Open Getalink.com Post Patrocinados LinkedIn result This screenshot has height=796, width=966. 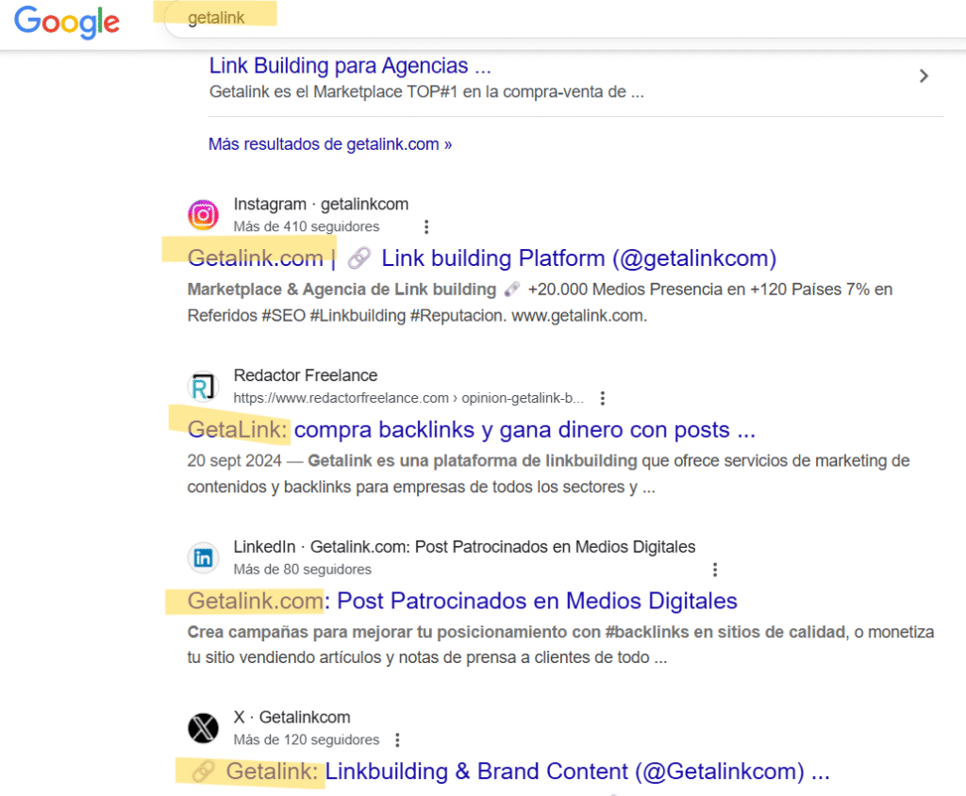[x=462, y=601]
